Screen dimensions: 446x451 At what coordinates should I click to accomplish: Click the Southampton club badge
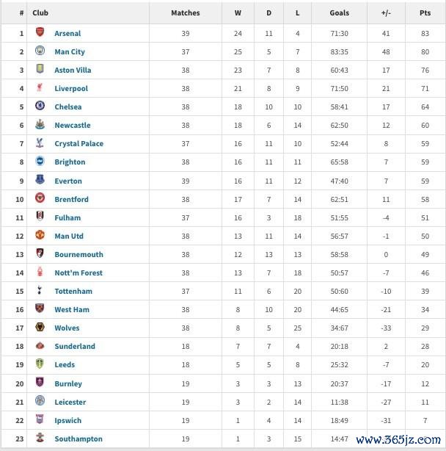40,439
